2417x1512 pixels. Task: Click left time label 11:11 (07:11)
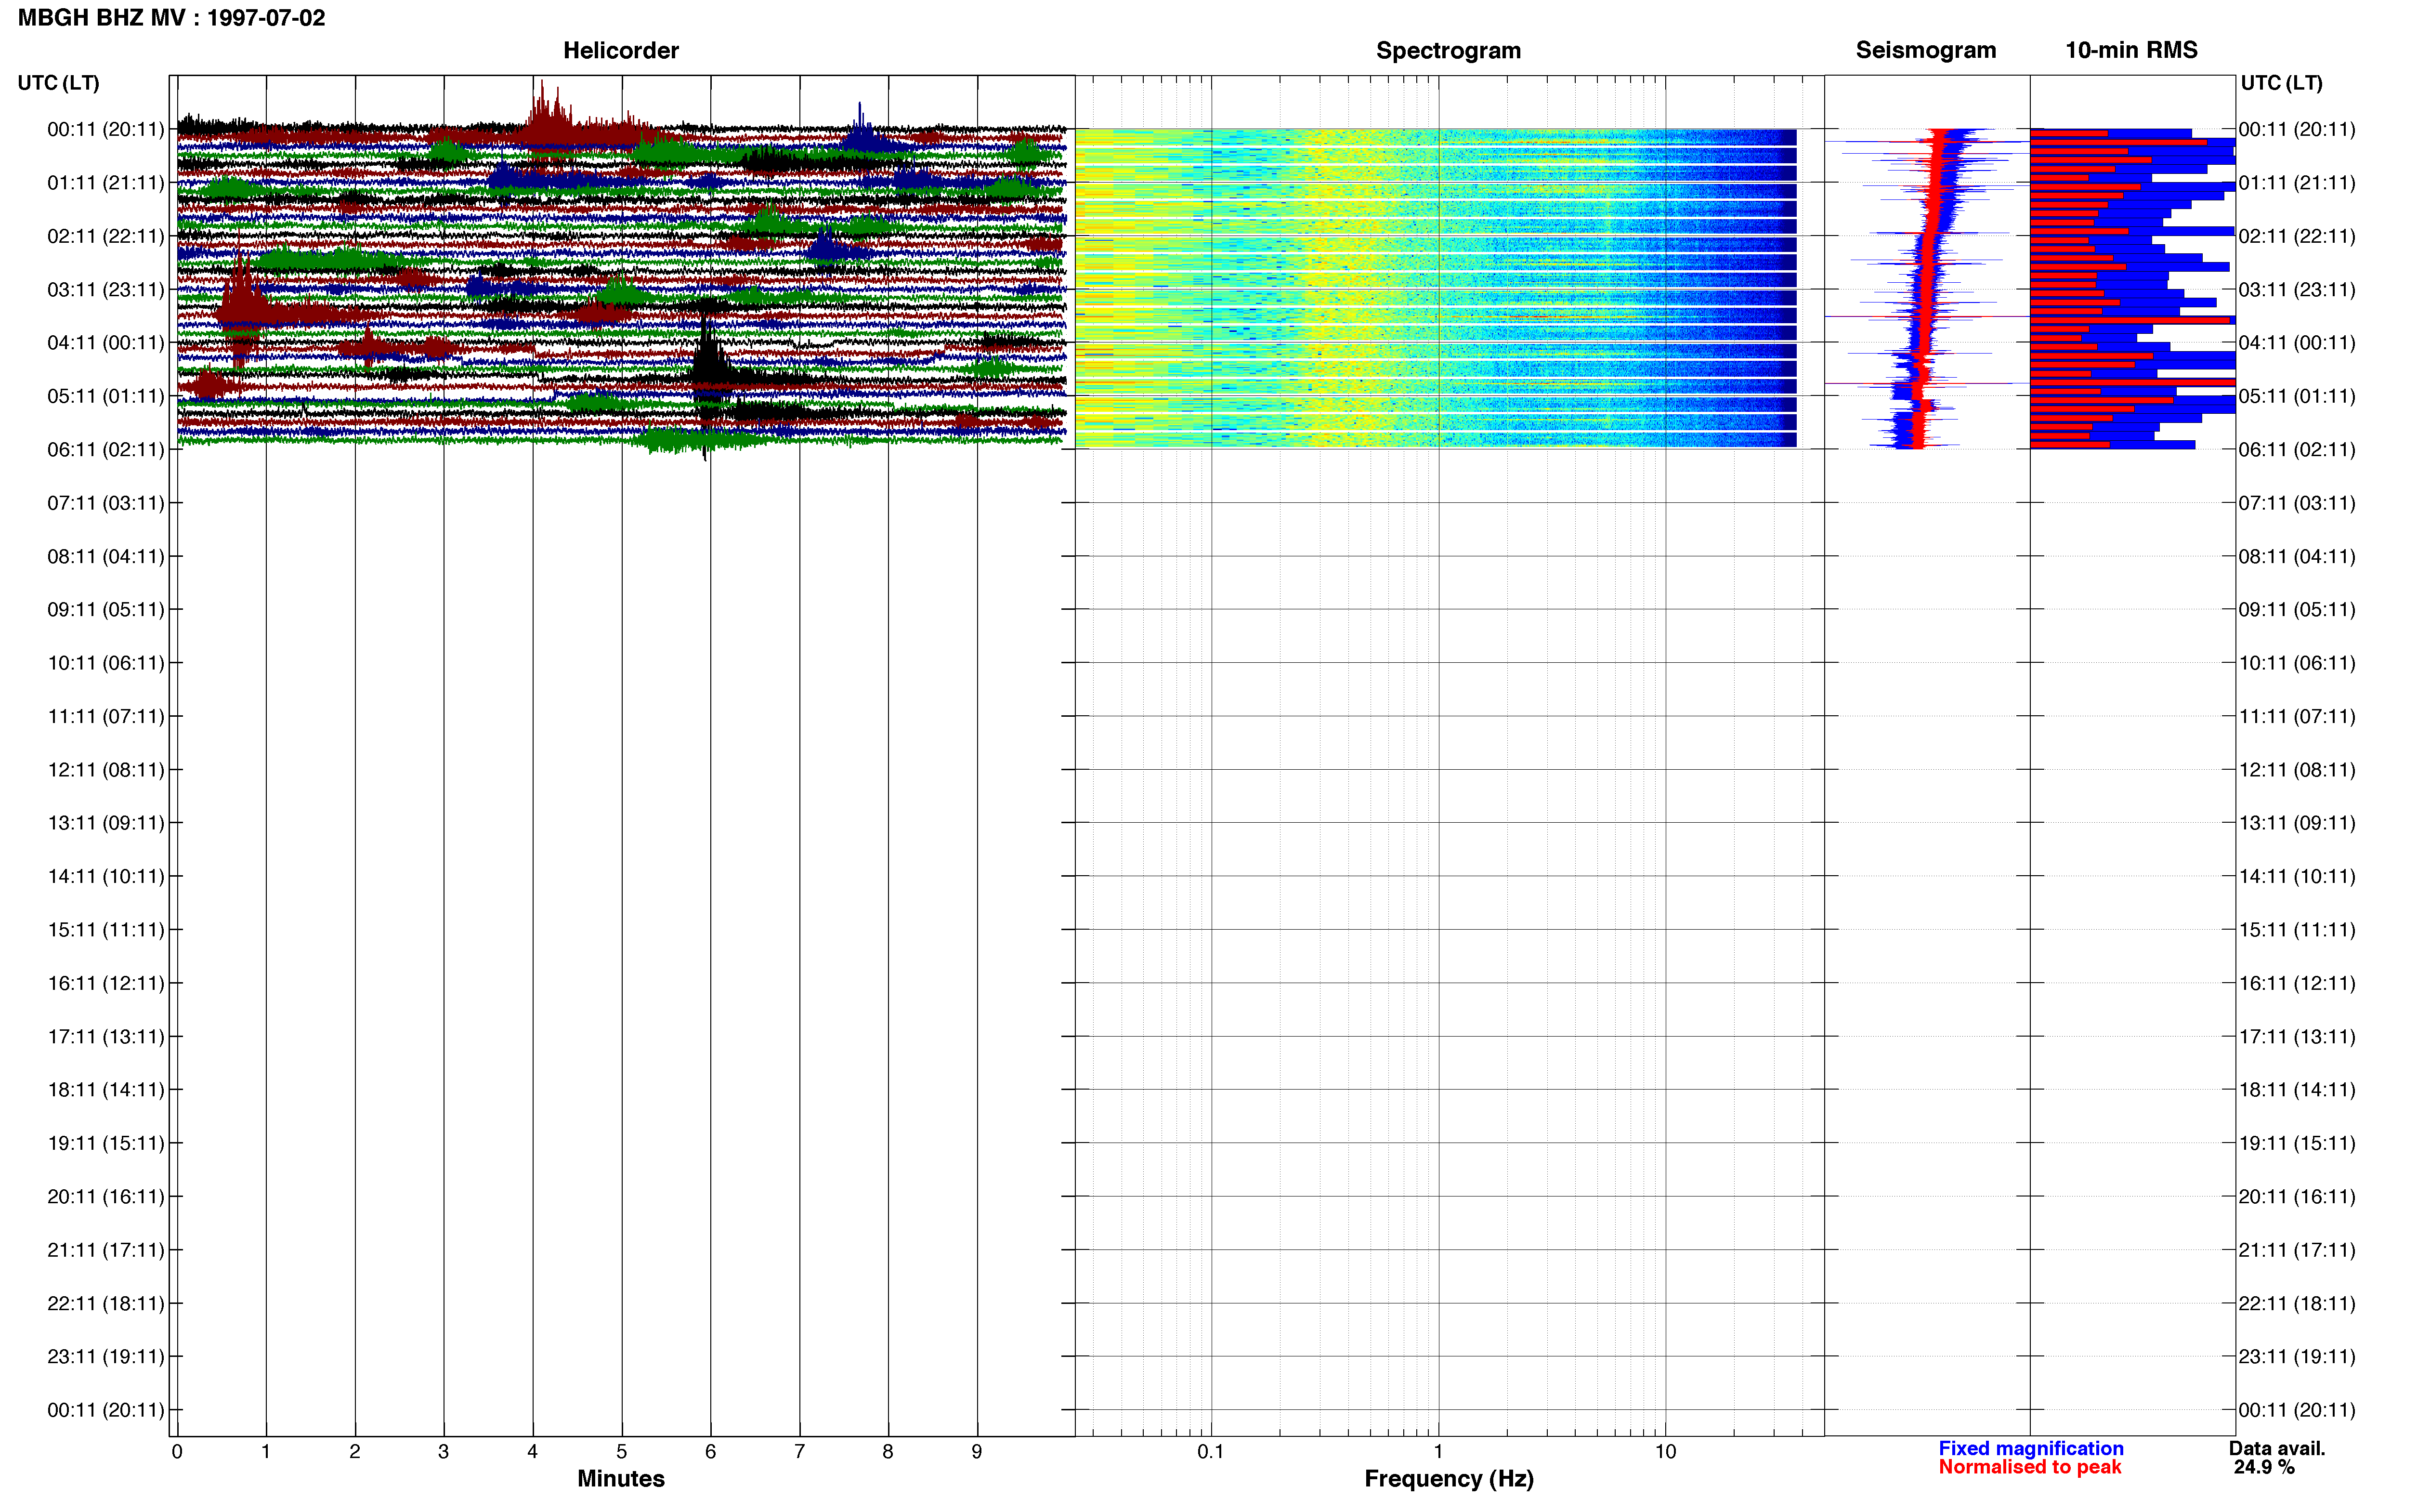106,716
